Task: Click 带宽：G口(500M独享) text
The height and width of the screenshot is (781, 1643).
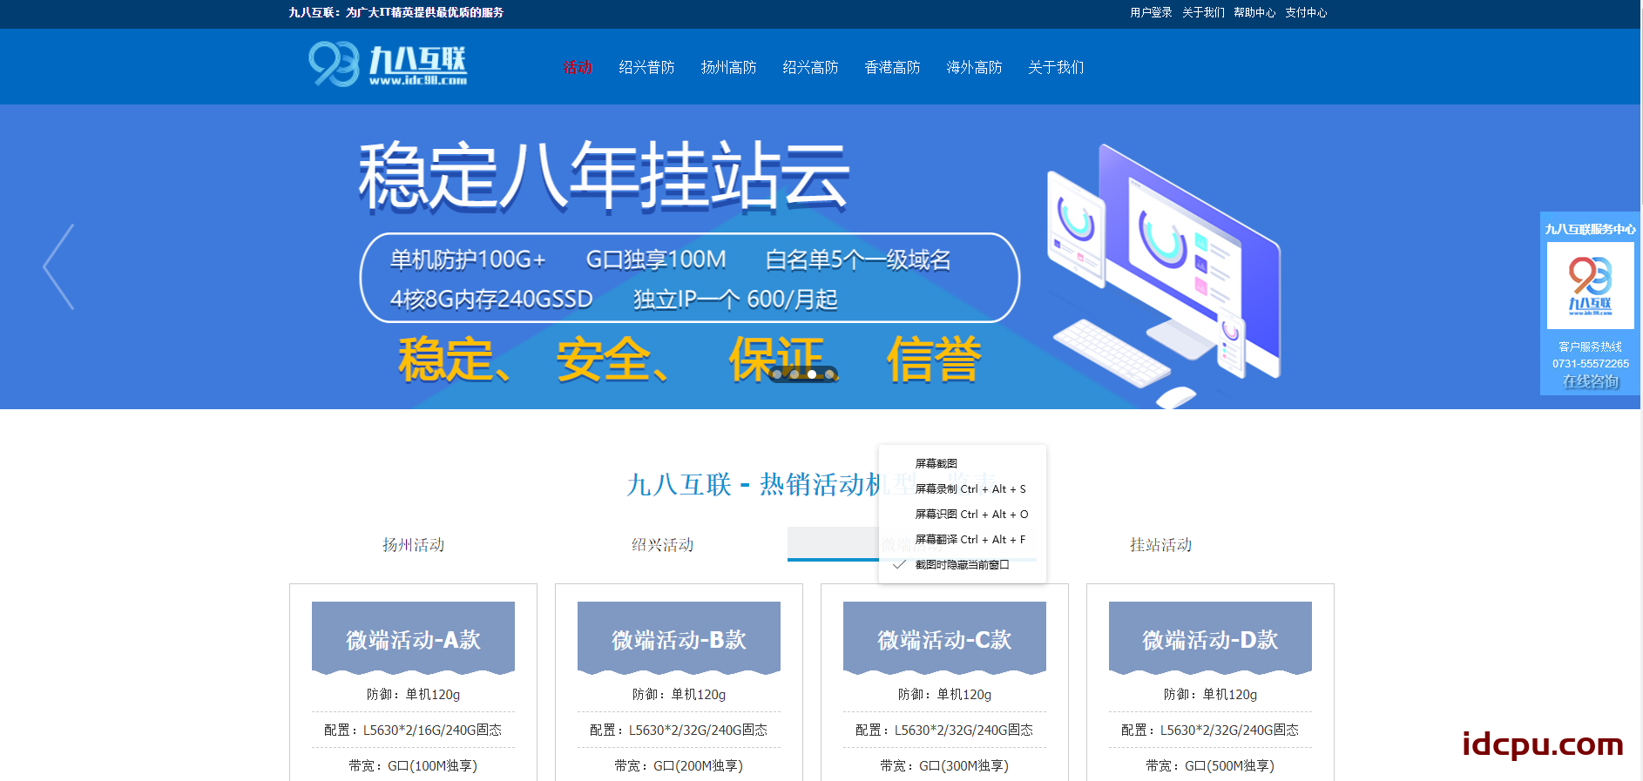Action: pos(1210,765)
